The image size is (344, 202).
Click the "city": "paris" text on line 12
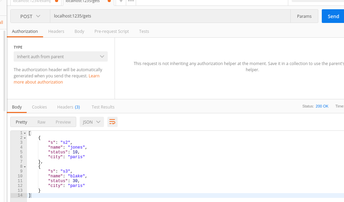[66, 186]
